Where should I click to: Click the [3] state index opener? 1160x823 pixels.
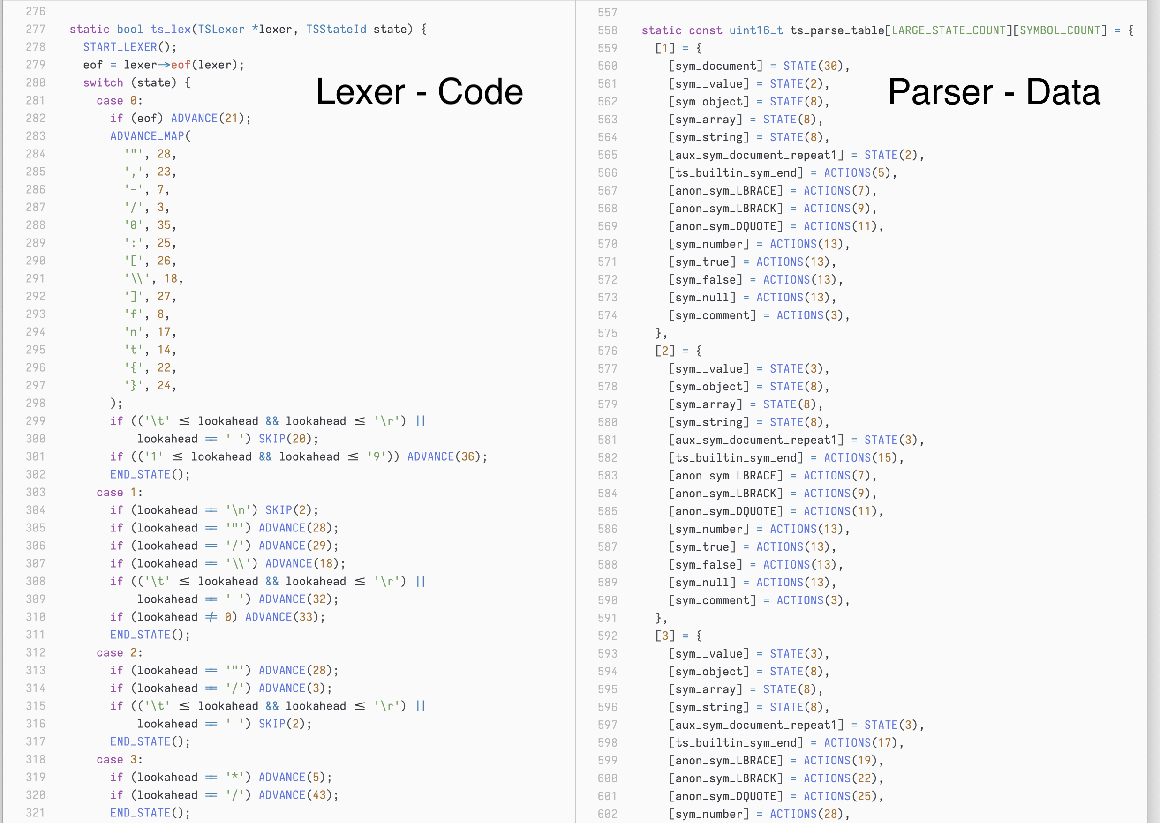(665, 636)
